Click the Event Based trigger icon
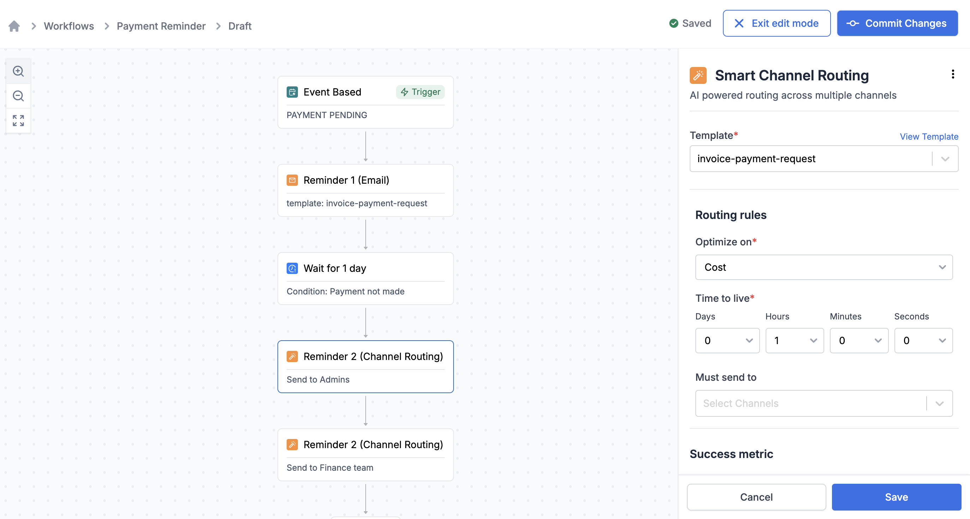Screen dimensions: 970x519 [293, 92]
